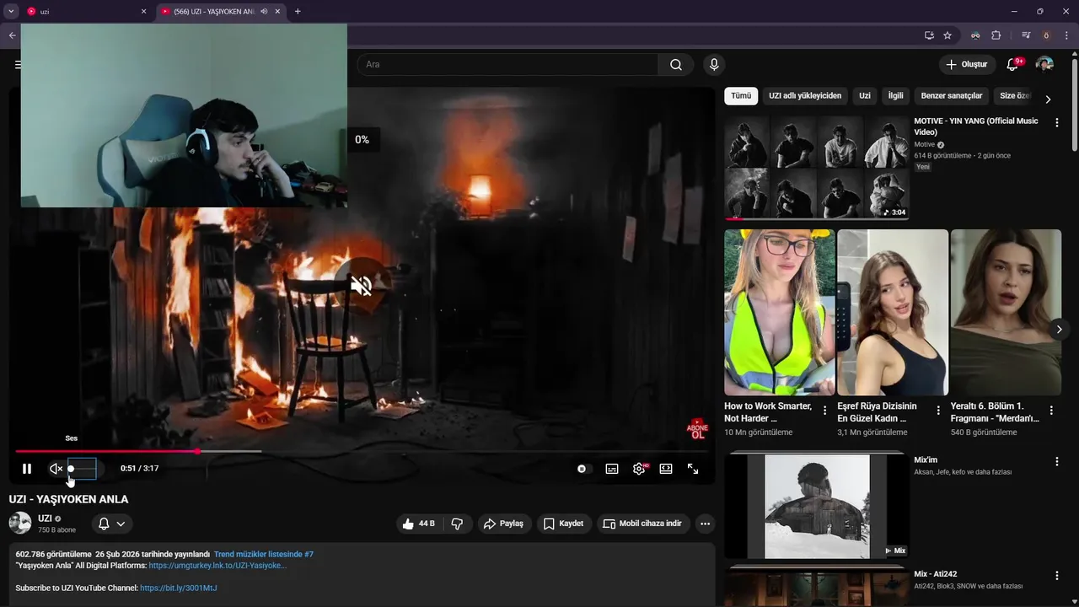Open the YouTube hamburger guide menu
1079x607 pixels.
click(x=18, y=64)
